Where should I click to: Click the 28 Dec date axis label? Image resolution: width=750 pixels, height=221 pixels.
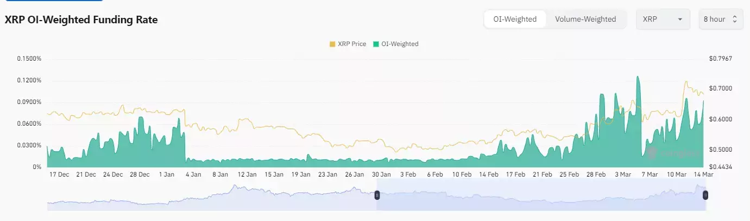coord(140,174)
